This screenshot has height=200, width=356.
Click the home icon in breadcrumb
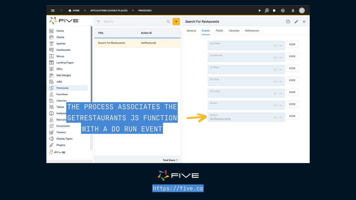[70, 11]
